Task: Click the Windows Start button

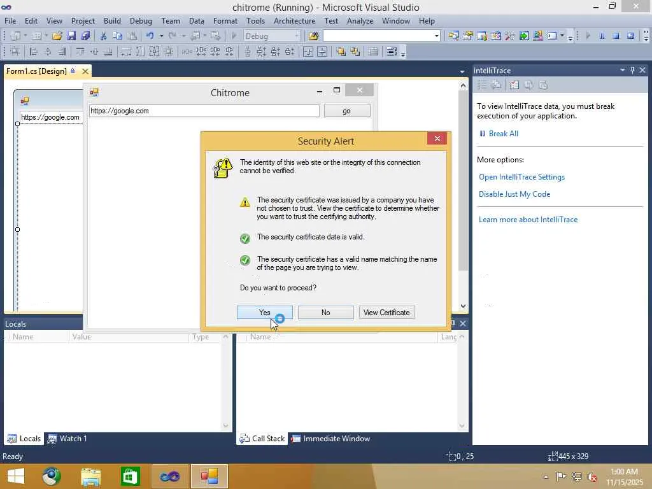Action: tap(16, 476)
